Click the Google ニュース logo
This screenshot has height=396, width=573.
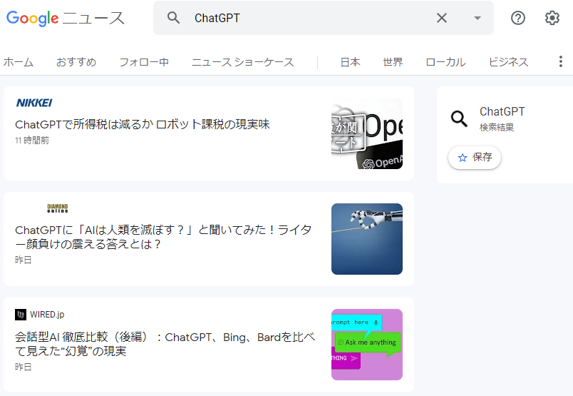pyautogui.click(x=66, y=18)
